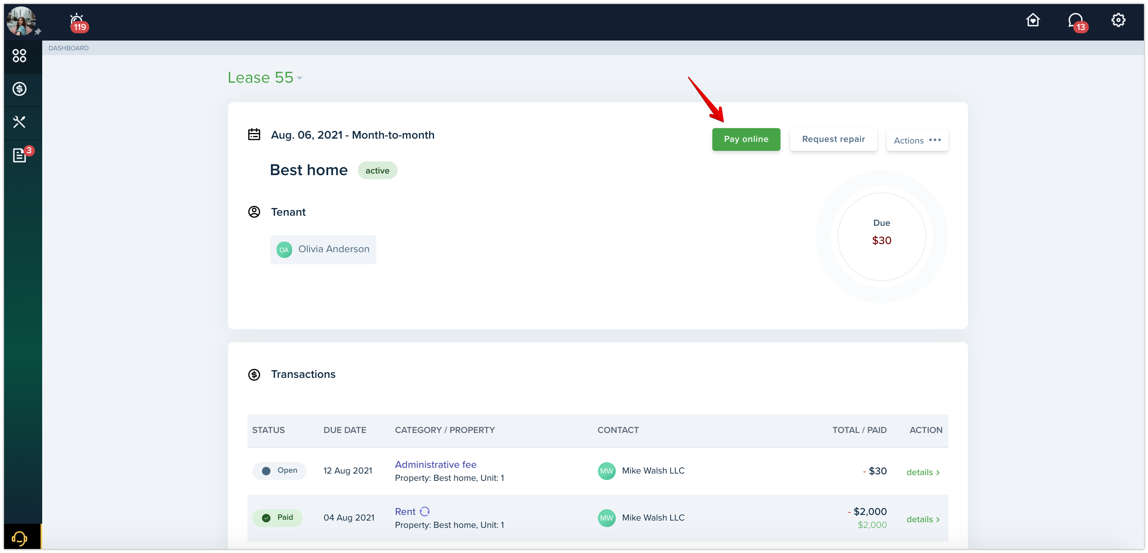Open the settings gear icon
This screenshot has width=1148, height=553.
1118,20
